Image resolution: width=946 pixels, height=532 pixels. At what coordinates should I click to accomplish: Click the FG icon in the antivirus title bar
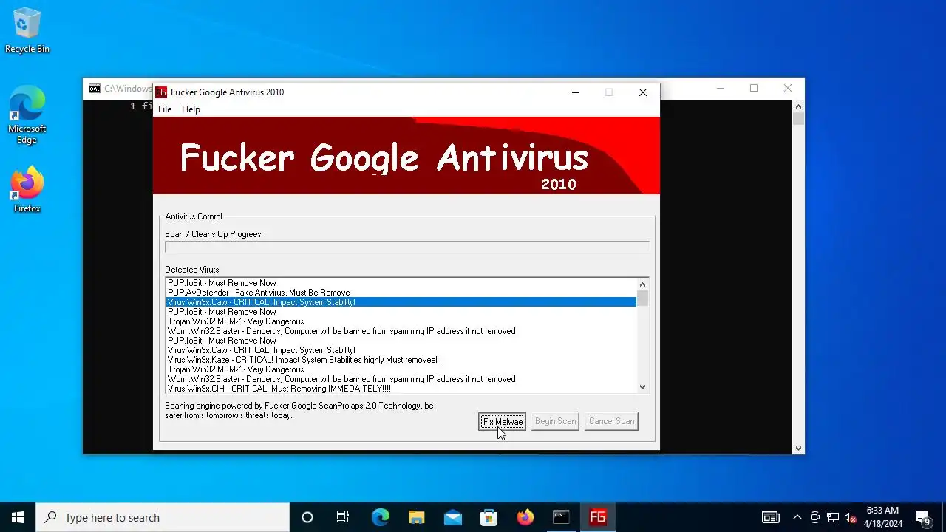click(x=160, y=92)
